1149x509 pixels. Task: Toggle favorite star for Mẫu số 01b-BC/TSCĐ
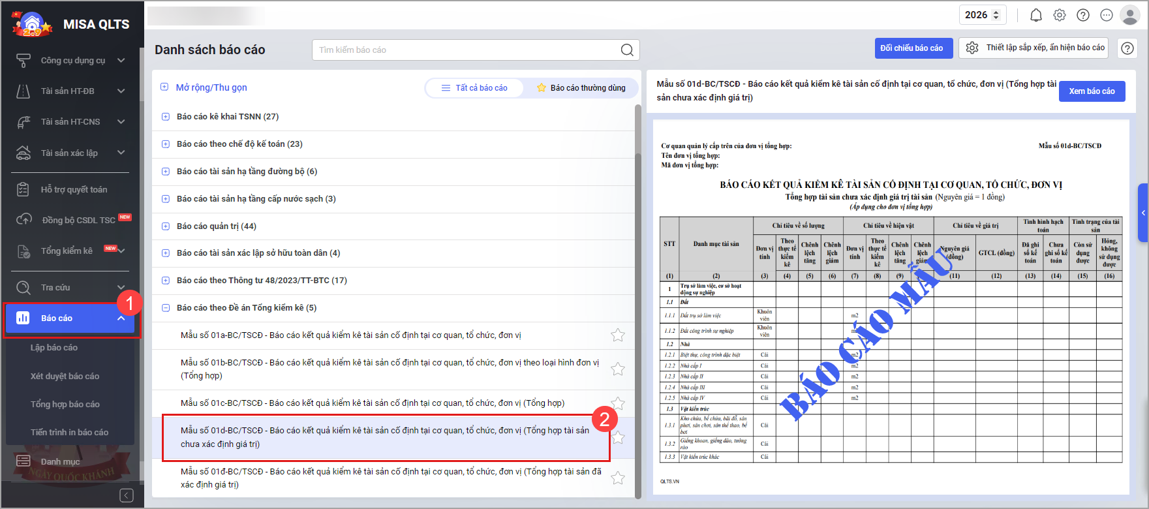tap(617, 369)
